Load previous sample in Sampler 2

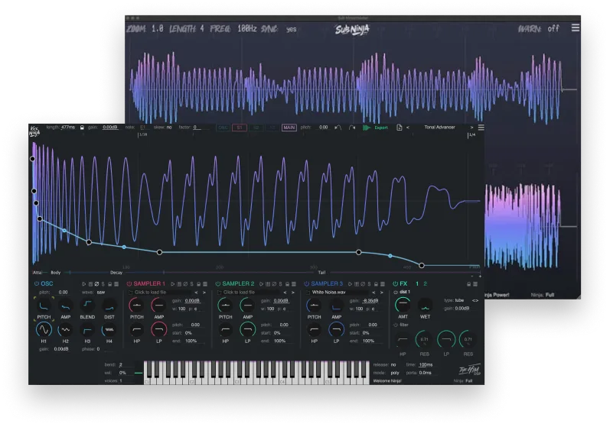point(285,293)
